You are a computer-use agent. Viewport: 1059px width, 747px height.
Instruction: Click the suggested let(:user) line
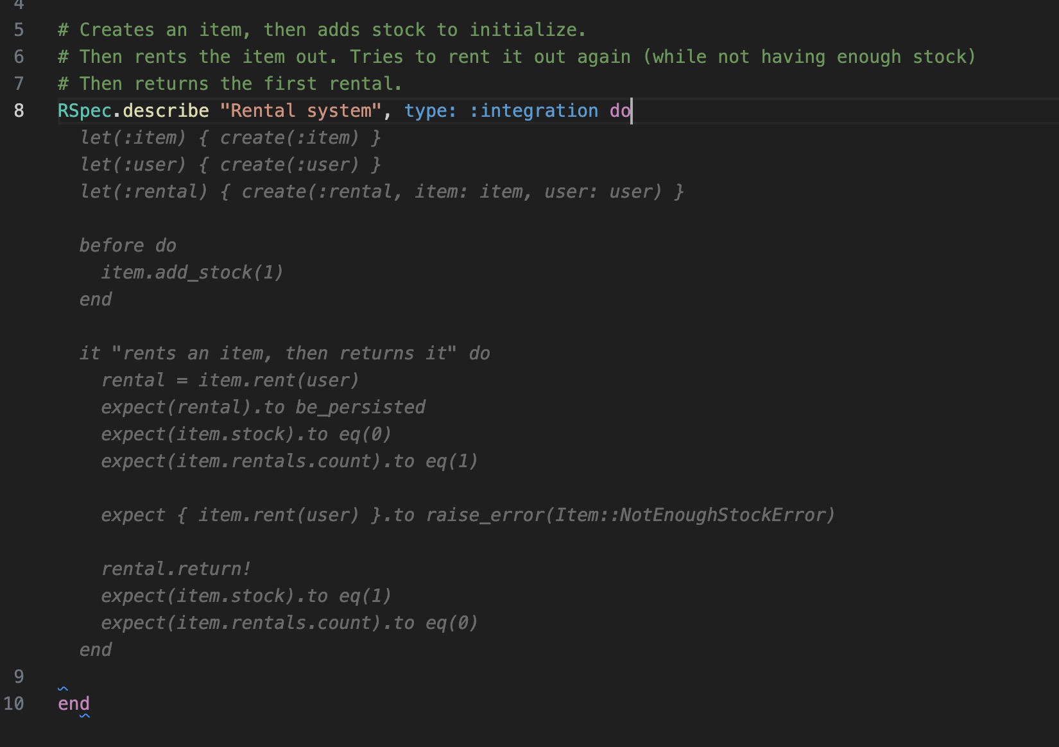(230, 165)
